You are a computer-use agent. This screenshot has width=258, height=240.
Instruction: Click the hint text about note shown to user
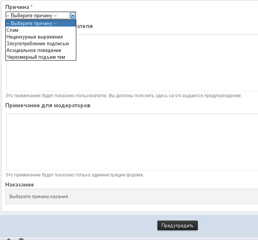[123, 96]
